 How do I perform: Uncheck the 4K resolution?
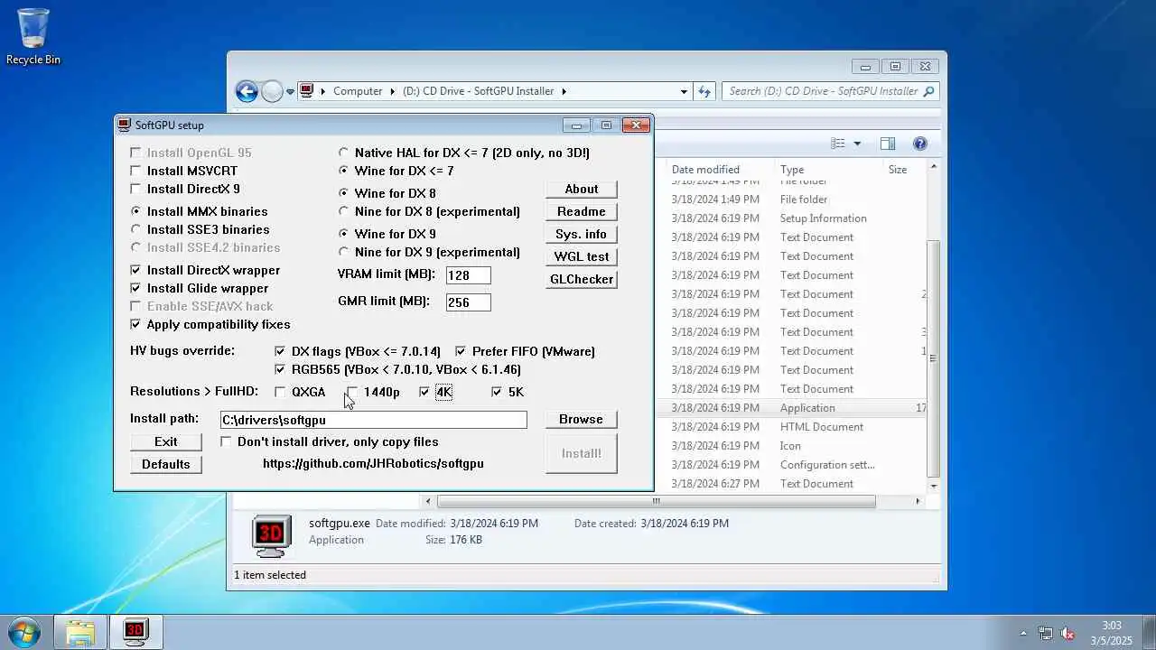[x=424, y=392]
